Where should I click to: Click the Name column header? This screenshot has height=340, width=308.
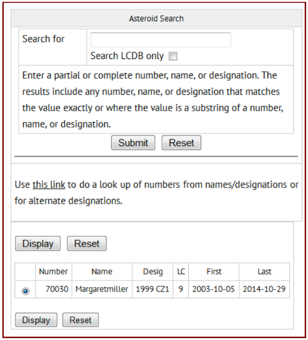click(x=102, y=272)
